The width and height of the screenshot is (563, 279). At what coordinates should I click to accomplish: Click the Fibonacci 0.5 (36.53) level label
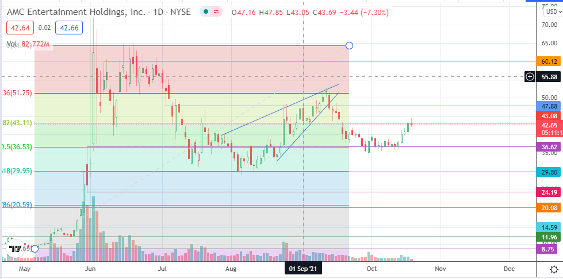[16, 147]
